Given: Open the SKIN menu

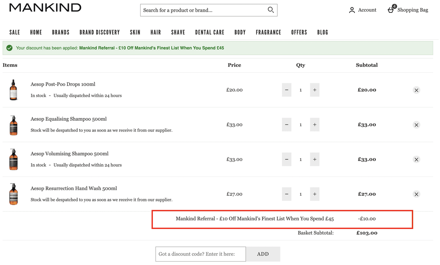Looking at the screenshot, I should coord(135,32).
